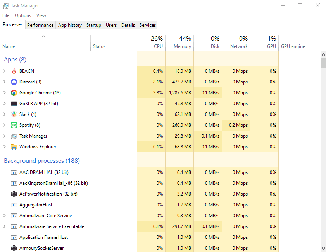Open the Options menu
This screenshot has width=326, height=252.
(x=23, y=15)
